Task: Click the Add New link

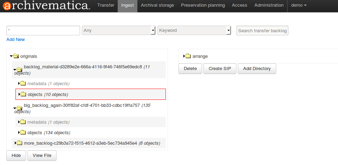Action: [x=15, y=40]
